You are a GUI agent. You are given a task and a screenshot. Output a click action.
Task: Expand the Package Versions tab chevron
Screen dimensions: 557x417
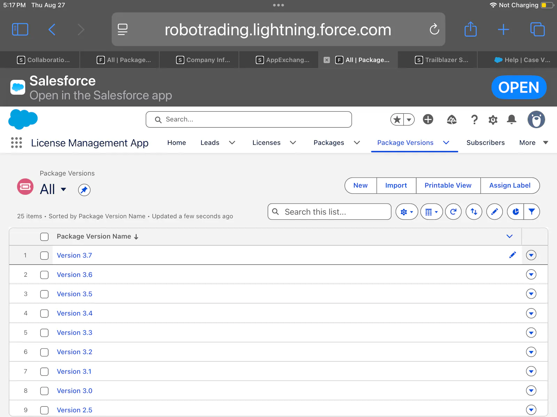[446, 142]
